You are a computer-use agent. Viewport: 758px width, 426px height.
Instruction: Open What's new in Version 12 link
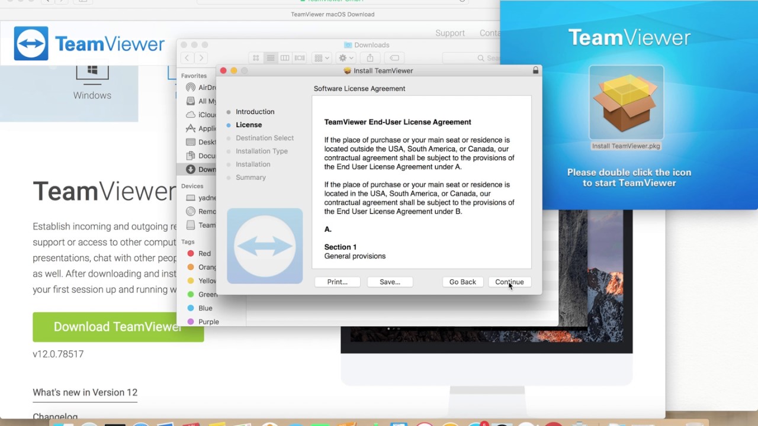pyautogui.click(x=85, y=392)
